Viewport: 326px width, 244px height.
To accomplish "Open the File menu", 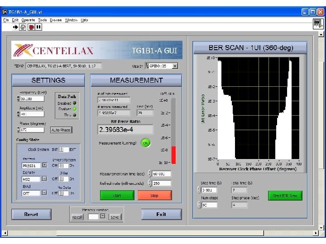I will coord(6,20).
